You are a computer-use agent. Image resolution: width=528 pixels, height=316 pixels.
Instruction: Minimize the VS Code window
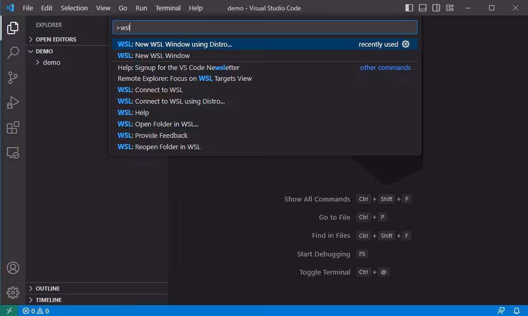click(468, 8)
